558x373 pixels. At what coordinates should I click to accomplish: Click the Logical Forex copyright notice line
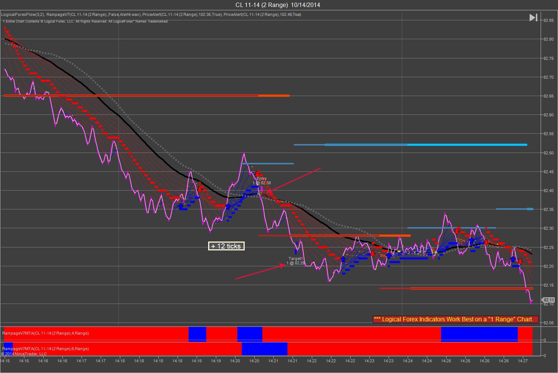coord(86,21)
